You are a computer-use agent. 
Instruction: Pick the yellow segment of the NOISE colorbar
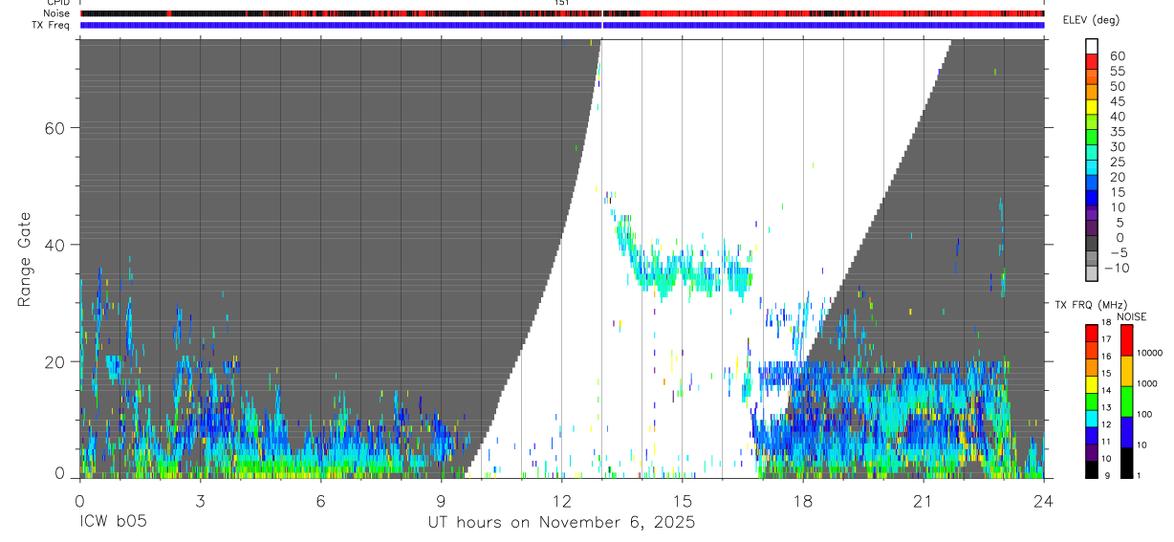click(1126, 371)
